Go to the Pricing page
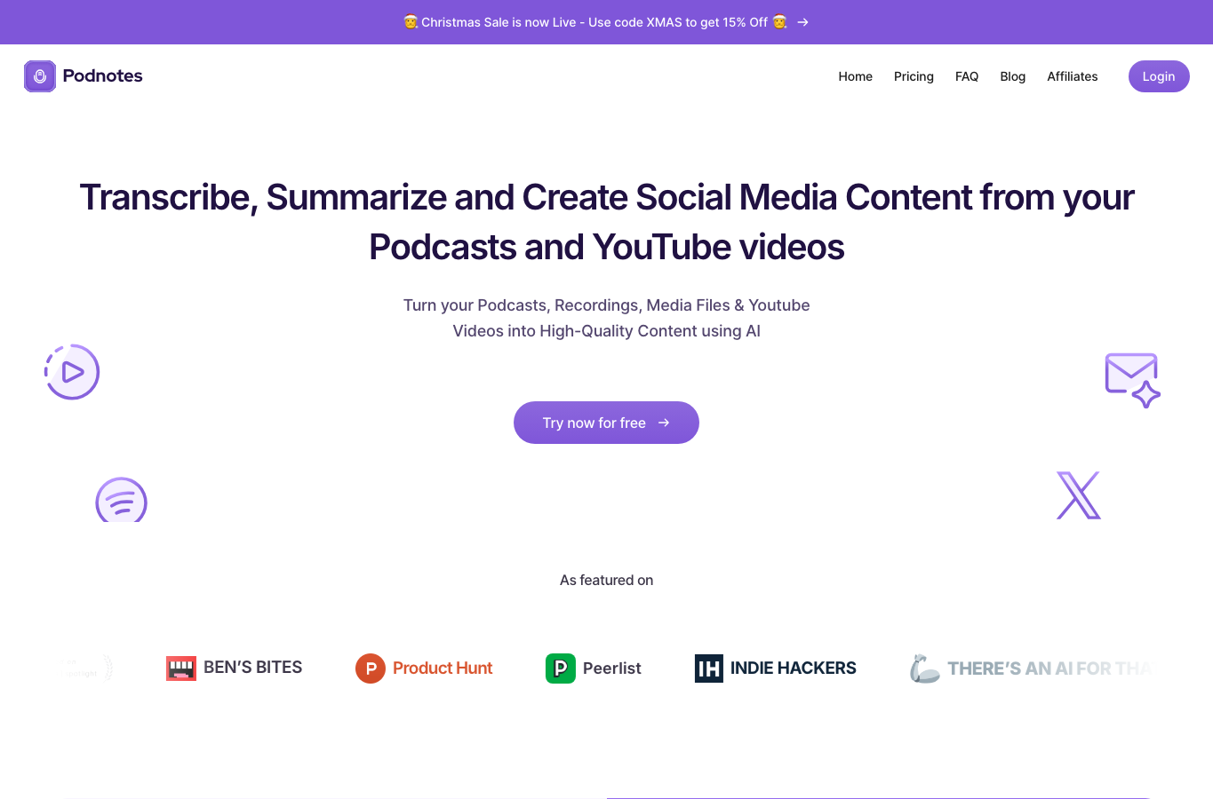Viewport: 1213px width, 799px height. [x=914, y=76]
